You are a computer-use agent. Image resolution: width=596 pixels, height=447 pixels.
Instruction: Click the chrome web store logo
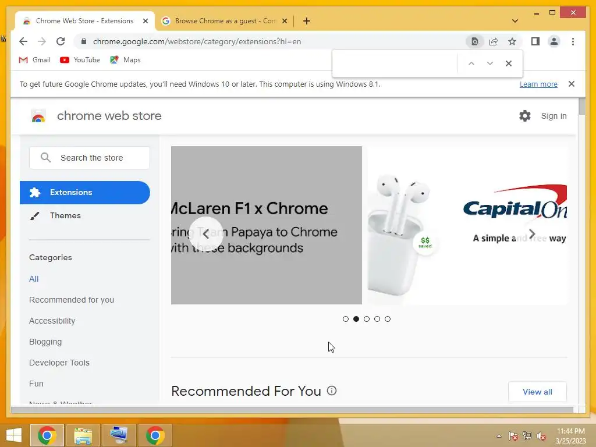[96, 116]
